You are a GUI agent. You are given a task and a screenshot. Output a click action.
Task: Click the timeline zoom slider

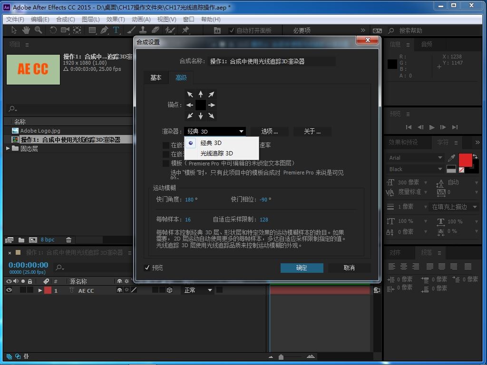[x=281, y=357]
